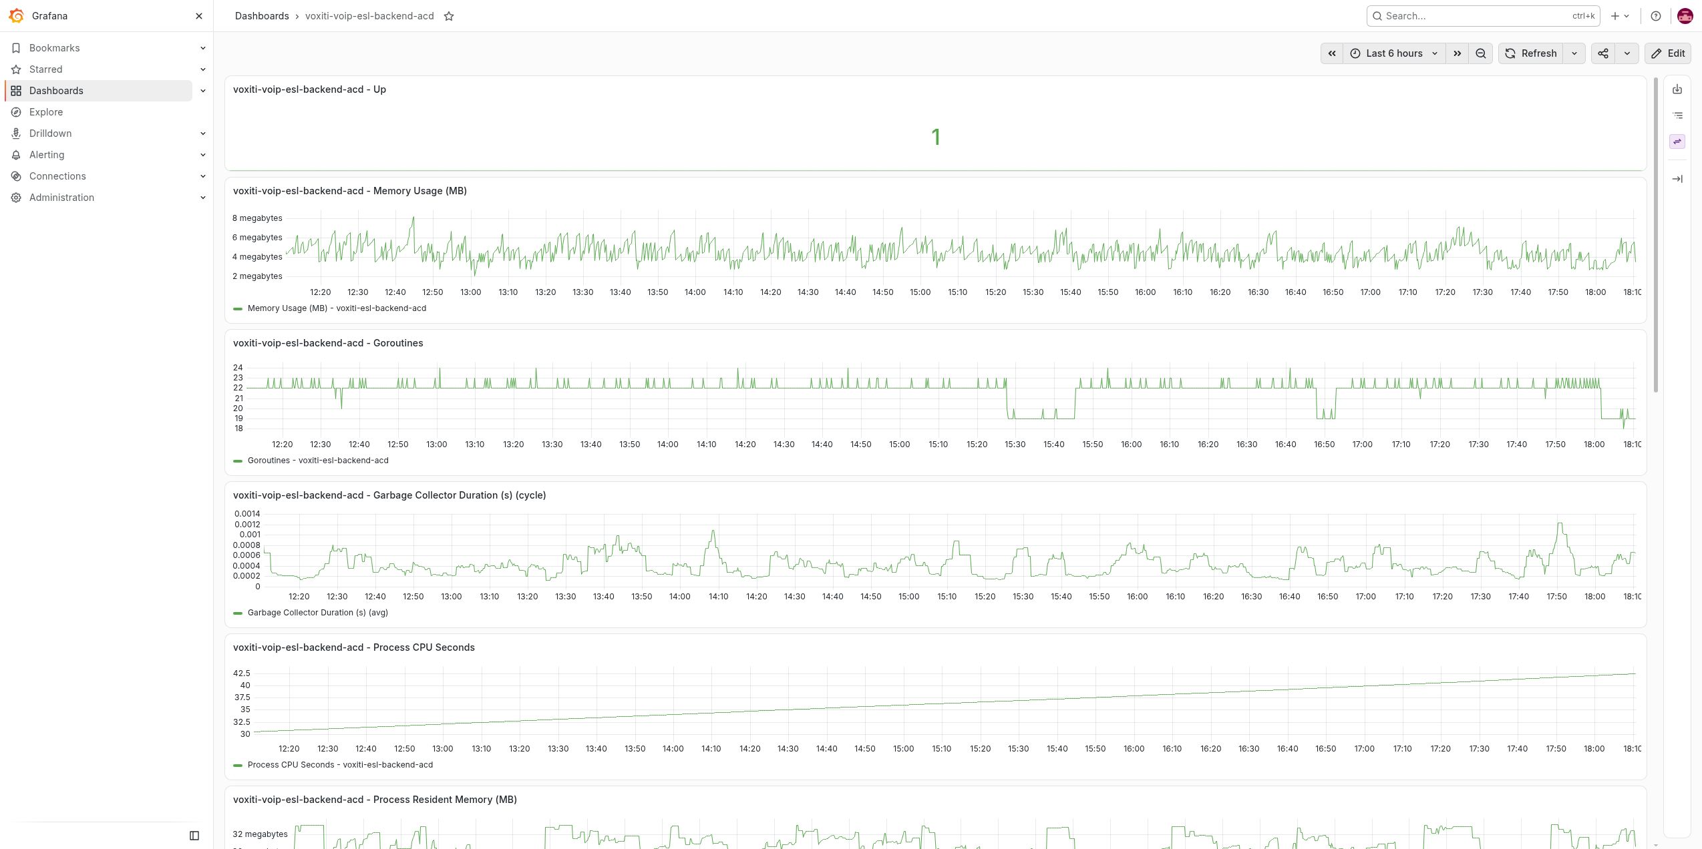
Task: Toggle Goroutines legend series
Action: (318, 461)
